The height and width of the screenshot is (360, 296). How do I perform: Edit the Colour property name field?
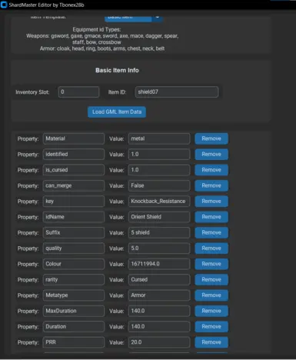pos(74,264)
